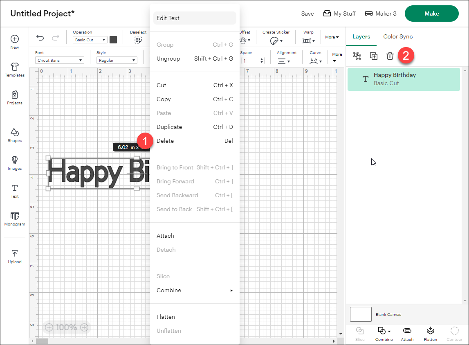Click the 100% zoom level
The height and width of the screenshot is (345, 469).
(x=67, y=327)
